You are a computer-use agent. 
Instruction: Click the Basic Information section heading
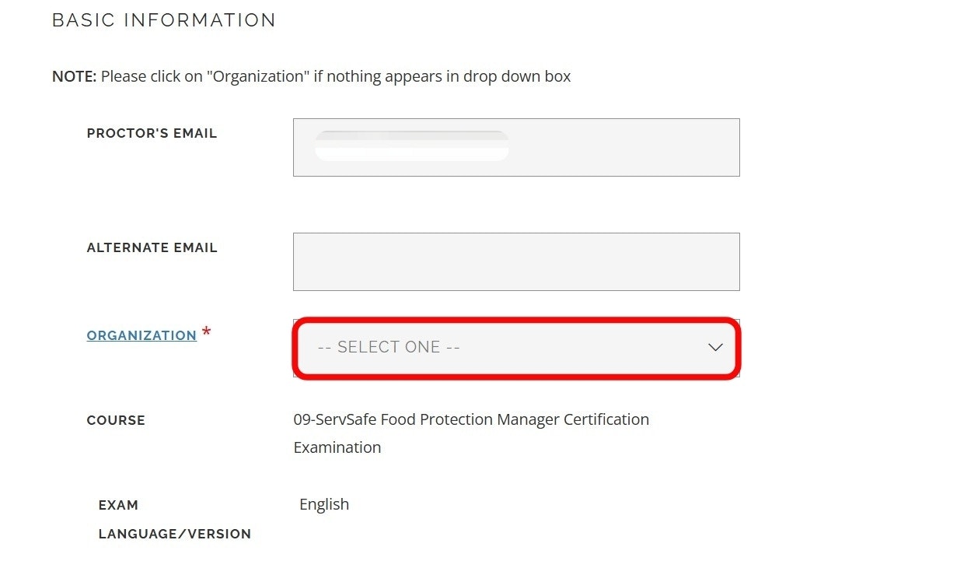[x=164, y=20]
